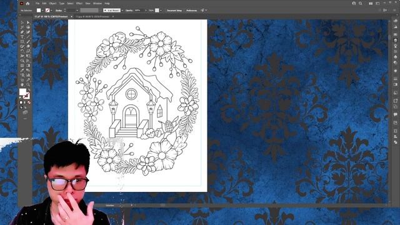Click control bar fill color swatch

tap(39, 10)
